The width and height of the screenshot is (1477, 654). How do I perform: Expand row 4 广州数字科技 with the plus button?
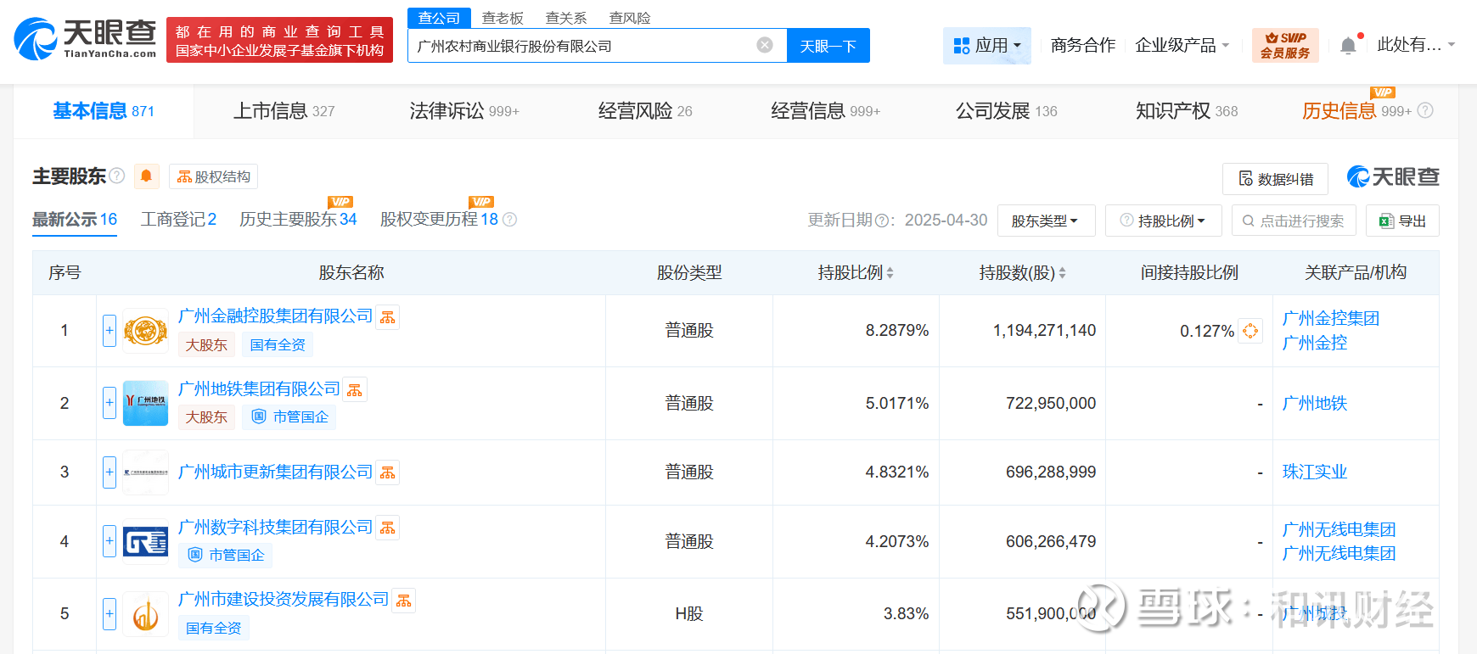[110, 541]
